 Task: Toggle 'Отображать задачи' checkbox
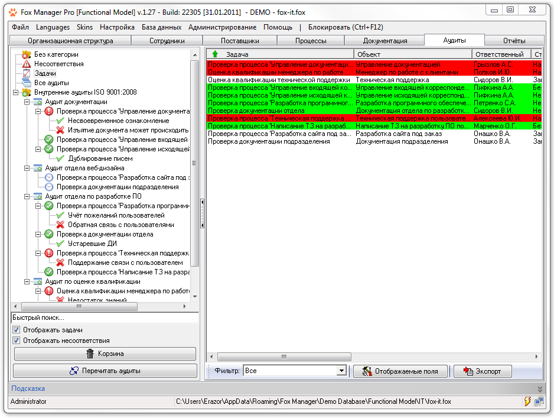[17, 330]
